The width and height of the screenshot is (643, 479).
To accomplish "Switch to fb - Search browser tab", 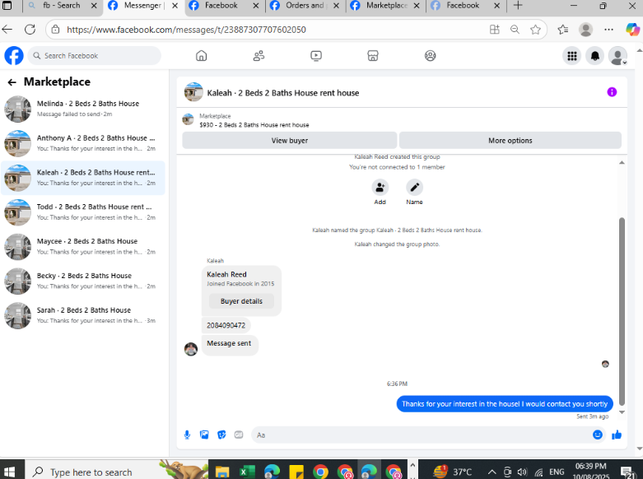I will click(x=62, y=6).
